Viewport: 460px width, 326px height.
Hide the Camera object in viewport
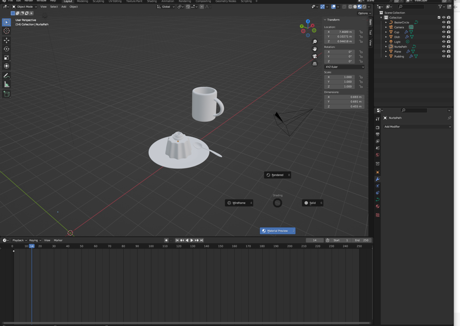click(444, 27)
